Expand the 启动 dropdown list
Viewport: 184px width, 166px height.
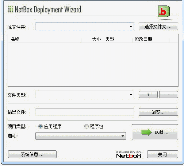tap(81, 136)
